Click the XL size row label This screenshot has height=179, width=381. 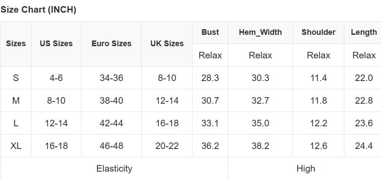16,146
